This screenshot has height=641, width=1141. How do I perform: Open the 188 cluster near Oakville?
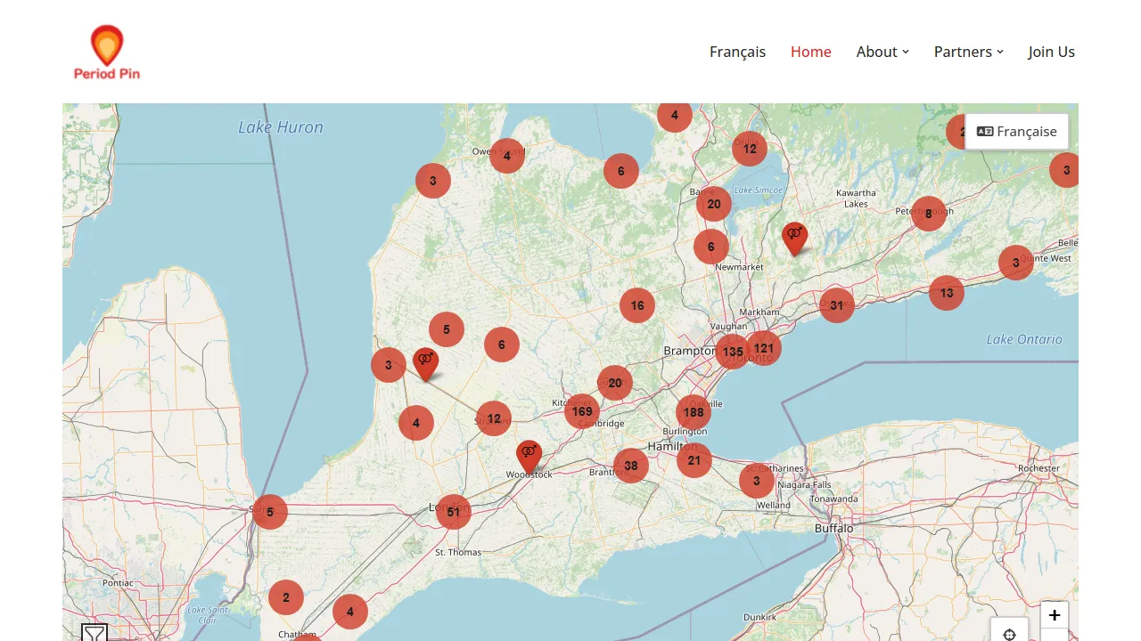pos(694,412)
